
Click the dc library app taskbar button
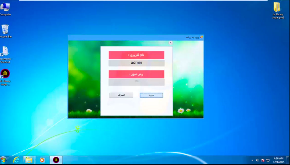click(x=56, y=160)
